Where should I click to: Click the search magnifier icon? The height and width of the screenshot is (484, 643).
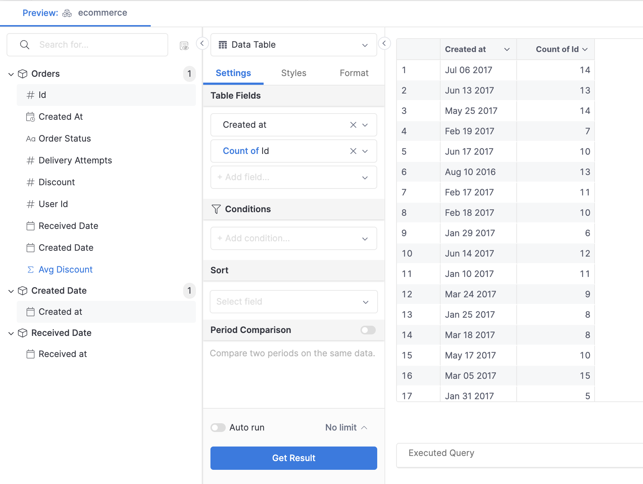point(25,45)
